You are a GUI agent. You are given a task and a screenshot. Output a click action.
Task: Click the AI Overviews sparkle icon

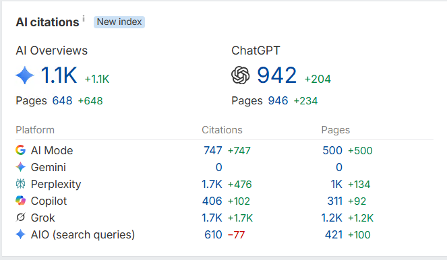[x=24, y=75]
